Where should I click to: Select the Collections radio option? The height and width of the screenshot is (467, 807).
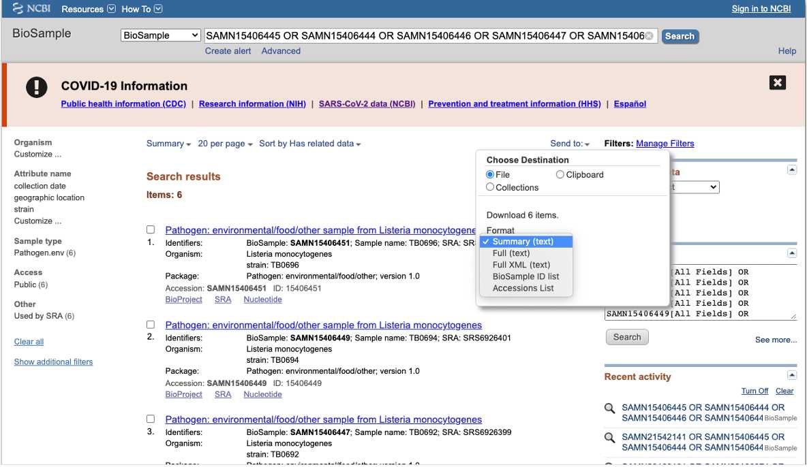click(490, 187)
